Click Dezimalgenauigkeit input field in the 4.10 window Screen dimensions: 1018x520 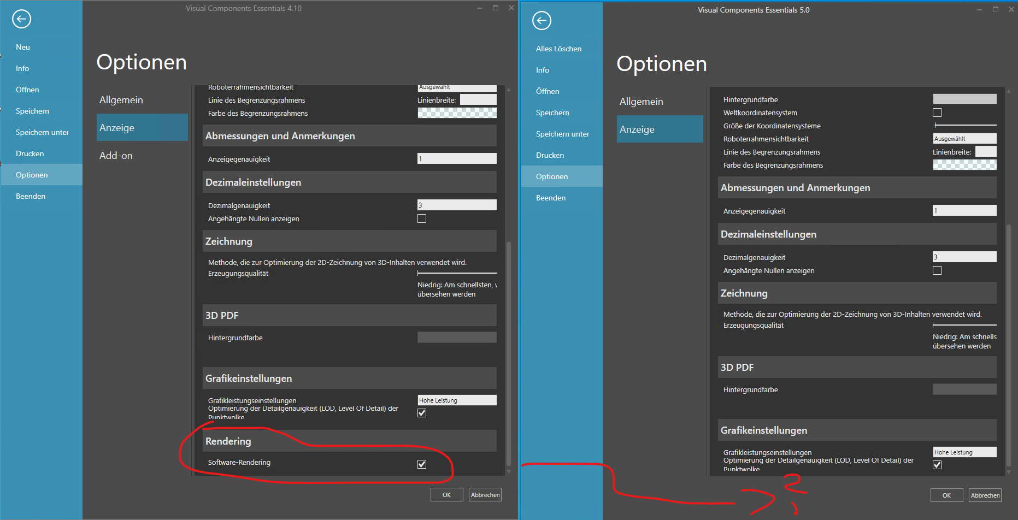pyautogui.click(x=457, y=205)
